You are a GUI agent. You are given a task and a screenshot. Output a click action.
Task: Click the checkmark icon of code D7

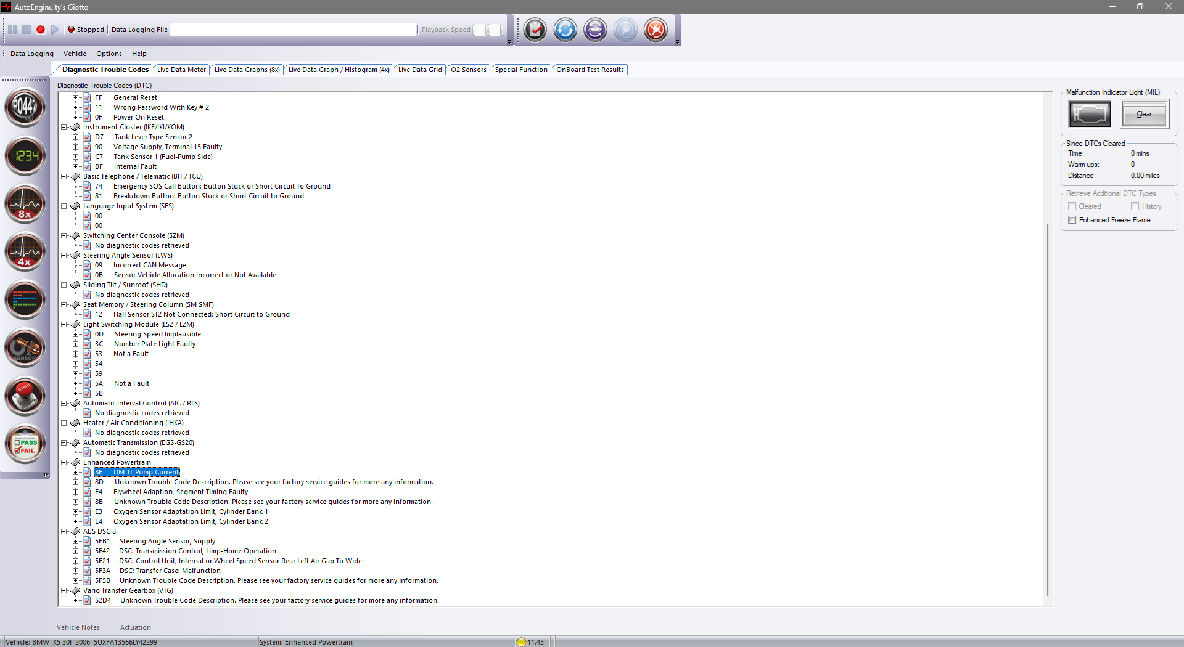[87, 137]
